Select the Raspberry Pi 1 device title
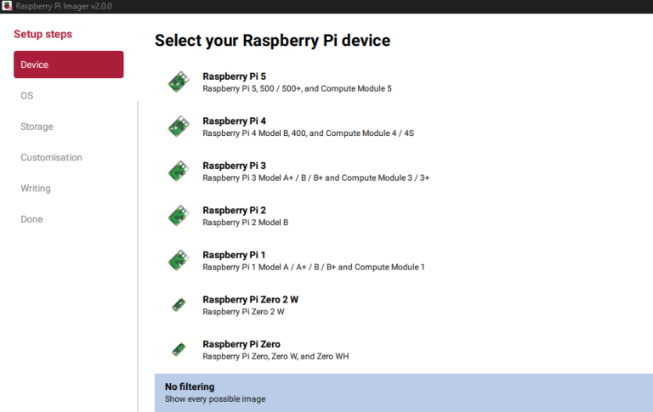The width and height of the screenshot is (653, 412). [234, 255]
